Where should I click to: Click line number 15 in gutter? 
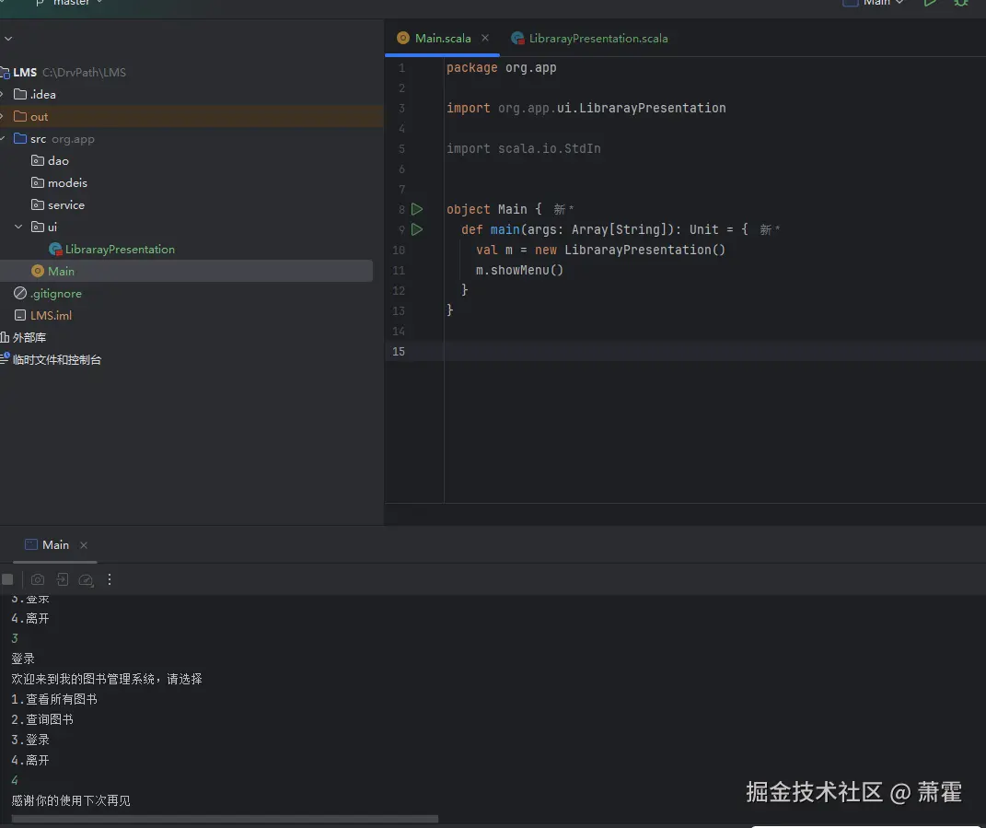(x=399, y=351)
